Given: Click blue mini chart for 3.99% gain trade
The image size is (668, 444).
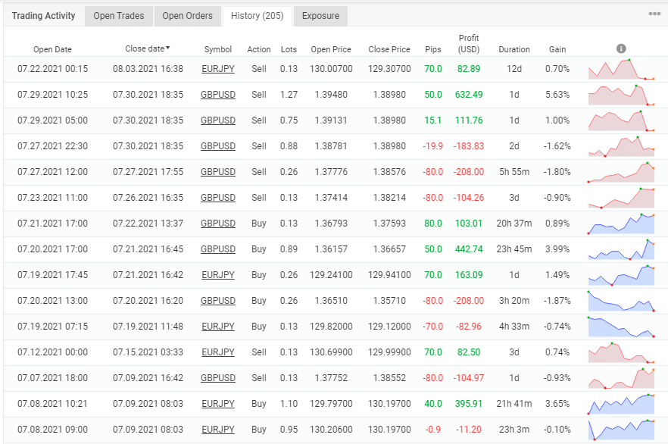Looking at the screenshot, I should point(622,249).
